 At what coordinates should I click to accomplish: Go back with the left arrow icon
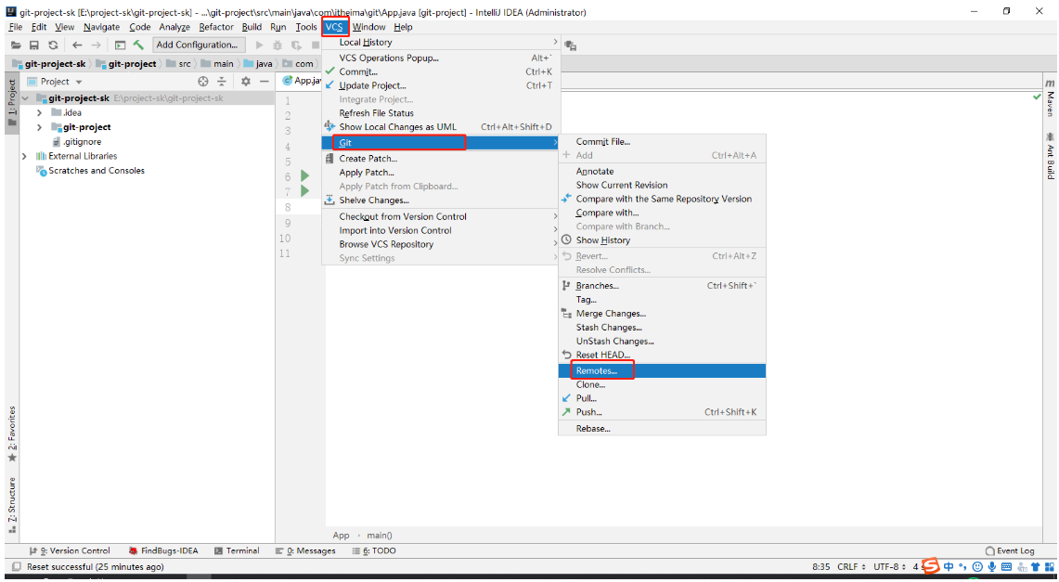point(77,45)
